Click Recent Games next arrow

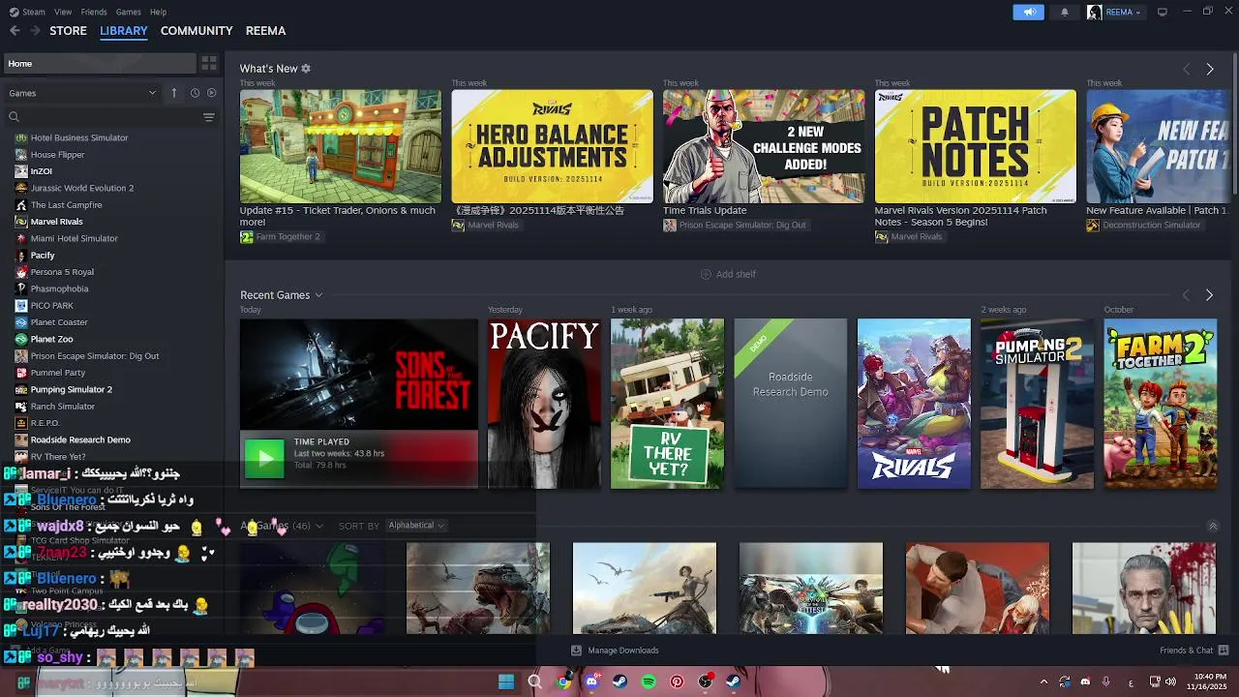coord(1209,295)
